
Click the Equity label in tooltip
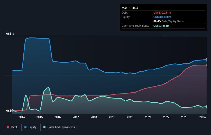[x=126, y=17]
